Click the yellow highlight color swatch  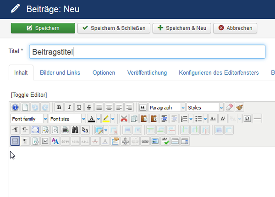pos(105,119)
